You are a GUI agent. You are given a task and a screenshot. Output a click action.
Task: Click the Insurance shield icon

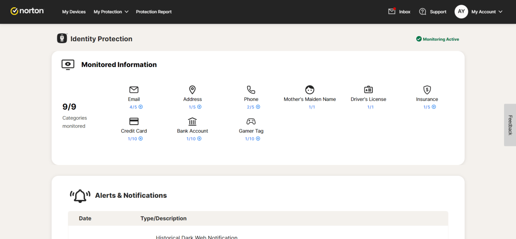pos(427,89)
